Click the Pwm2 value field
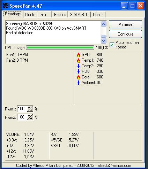 pyautogui.click(x=22, y=117)
